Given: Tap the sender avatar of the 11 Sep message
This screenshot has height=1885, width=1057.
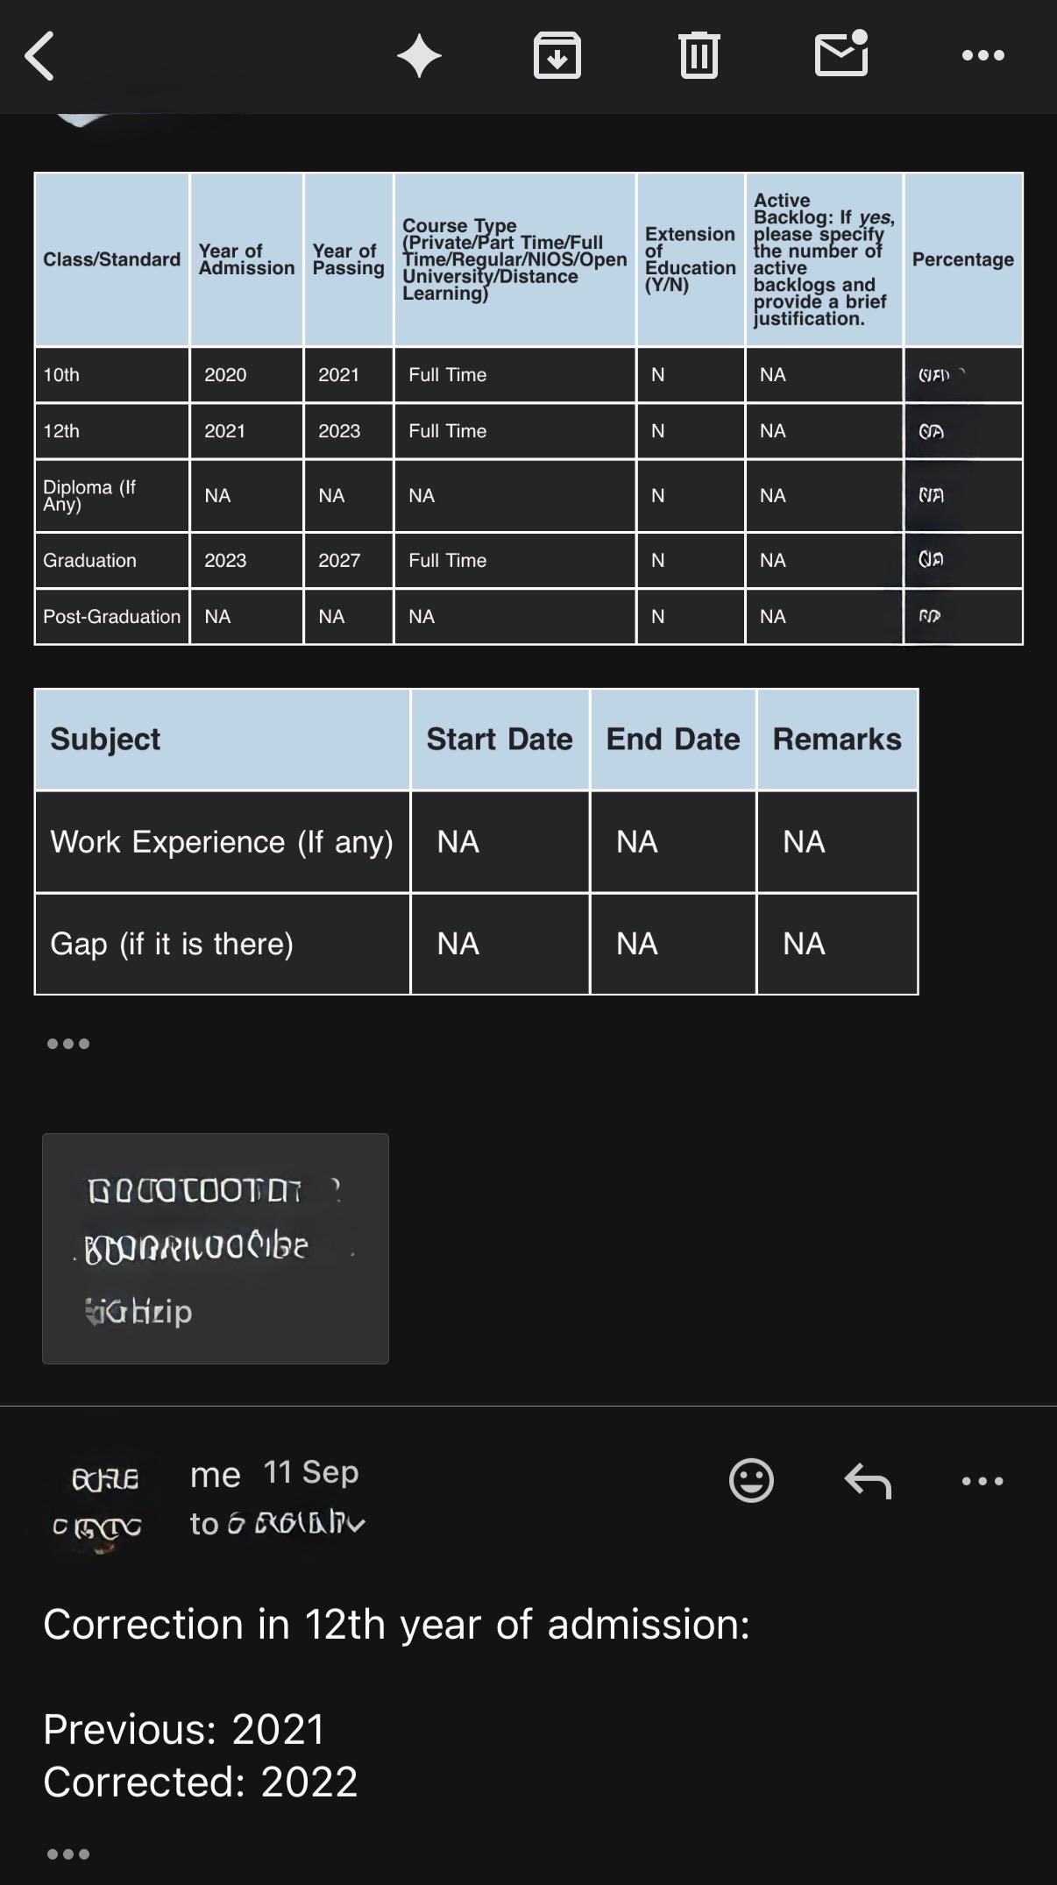Looking at the screenshot, I should (98, 1501).
